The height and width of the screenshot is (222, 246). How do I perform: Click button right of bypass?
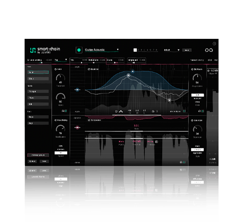pos(44,161)
